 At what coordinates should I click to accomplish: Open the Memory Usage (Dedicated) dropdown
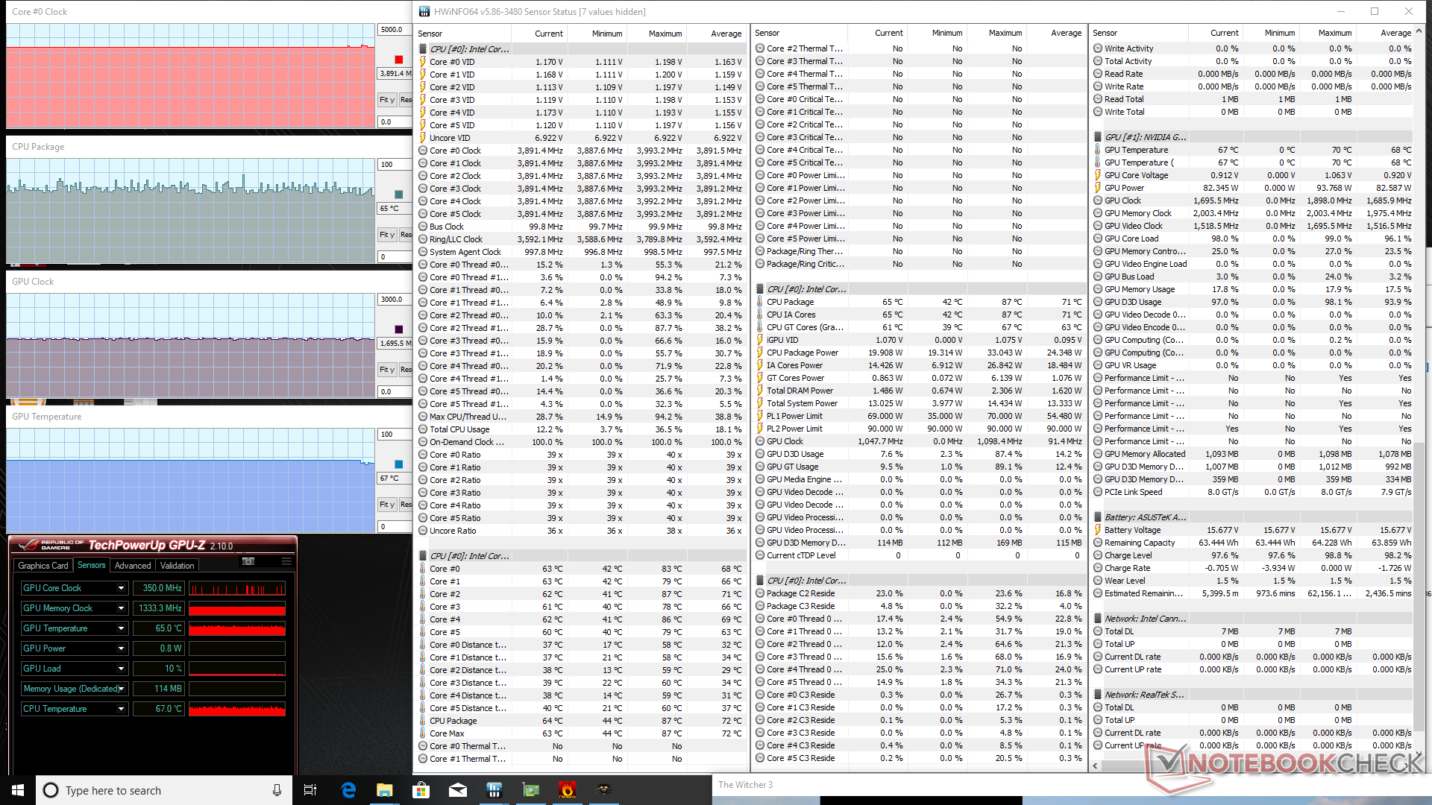(x=121, y=689)
